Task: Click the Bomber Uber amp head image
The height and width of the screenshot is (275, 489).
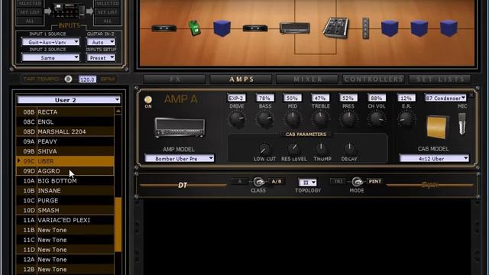Action: click(x=180, y=128)
